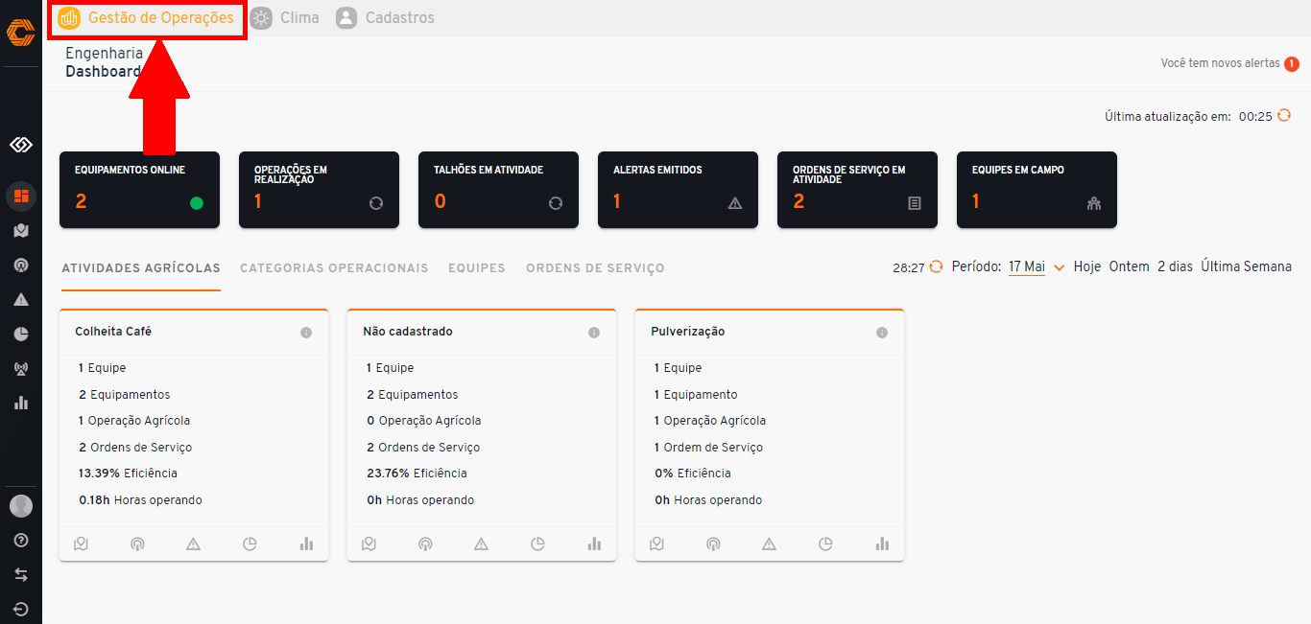Click Não cadastrado card title
Viewport: 1311px width, 624px height.
408,332
